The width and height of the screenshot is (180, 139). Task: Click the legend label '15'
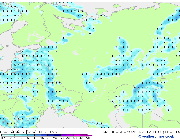42,138
